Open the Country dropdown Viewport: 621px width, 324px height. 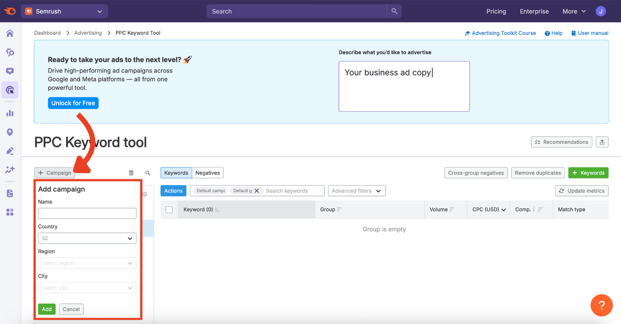click(x=87, y=238)
